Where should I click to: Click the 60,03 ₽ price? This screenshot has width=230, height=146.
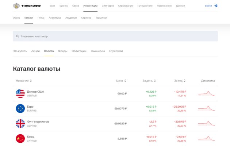tap(122, 93)
